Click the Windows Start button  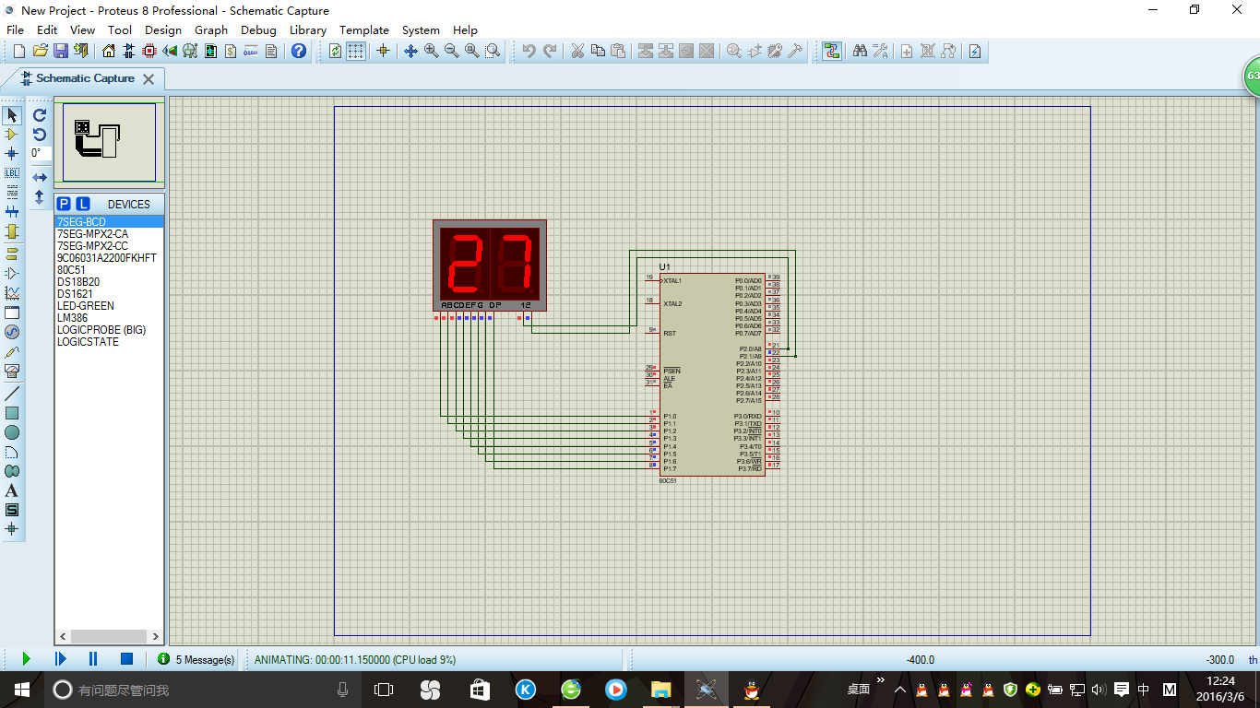click(x=22, y=690)
